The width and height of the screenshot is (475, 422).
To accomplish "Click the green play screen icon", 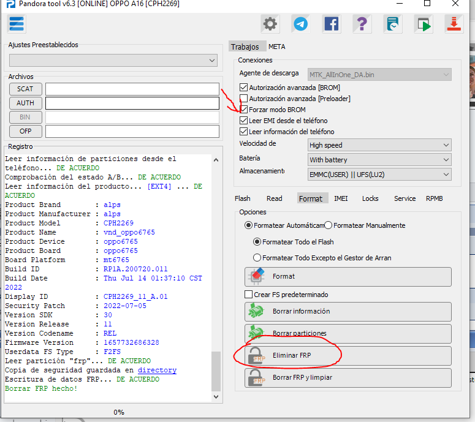I will (x=423, y=24).
